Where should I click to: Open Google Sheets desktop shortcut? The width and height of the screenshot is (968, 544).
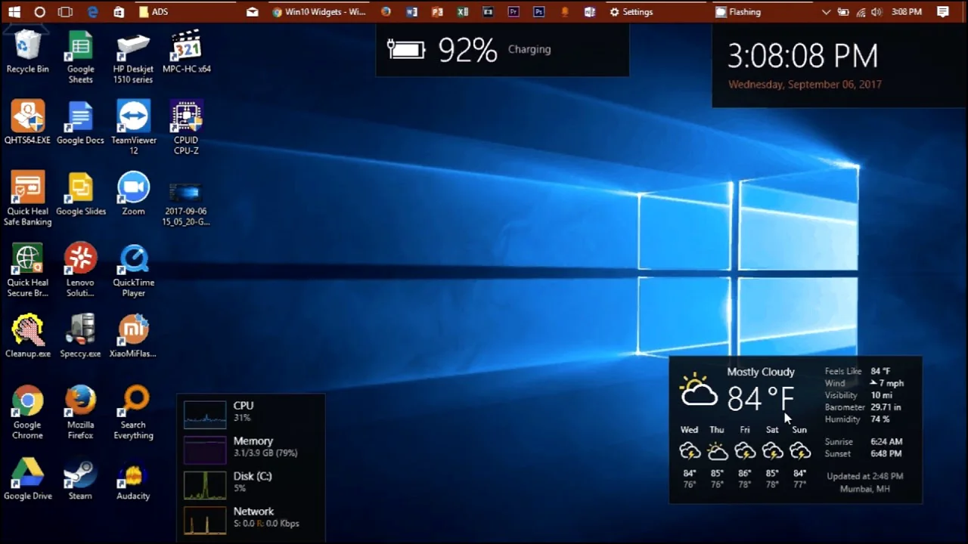tap(80, 47)
